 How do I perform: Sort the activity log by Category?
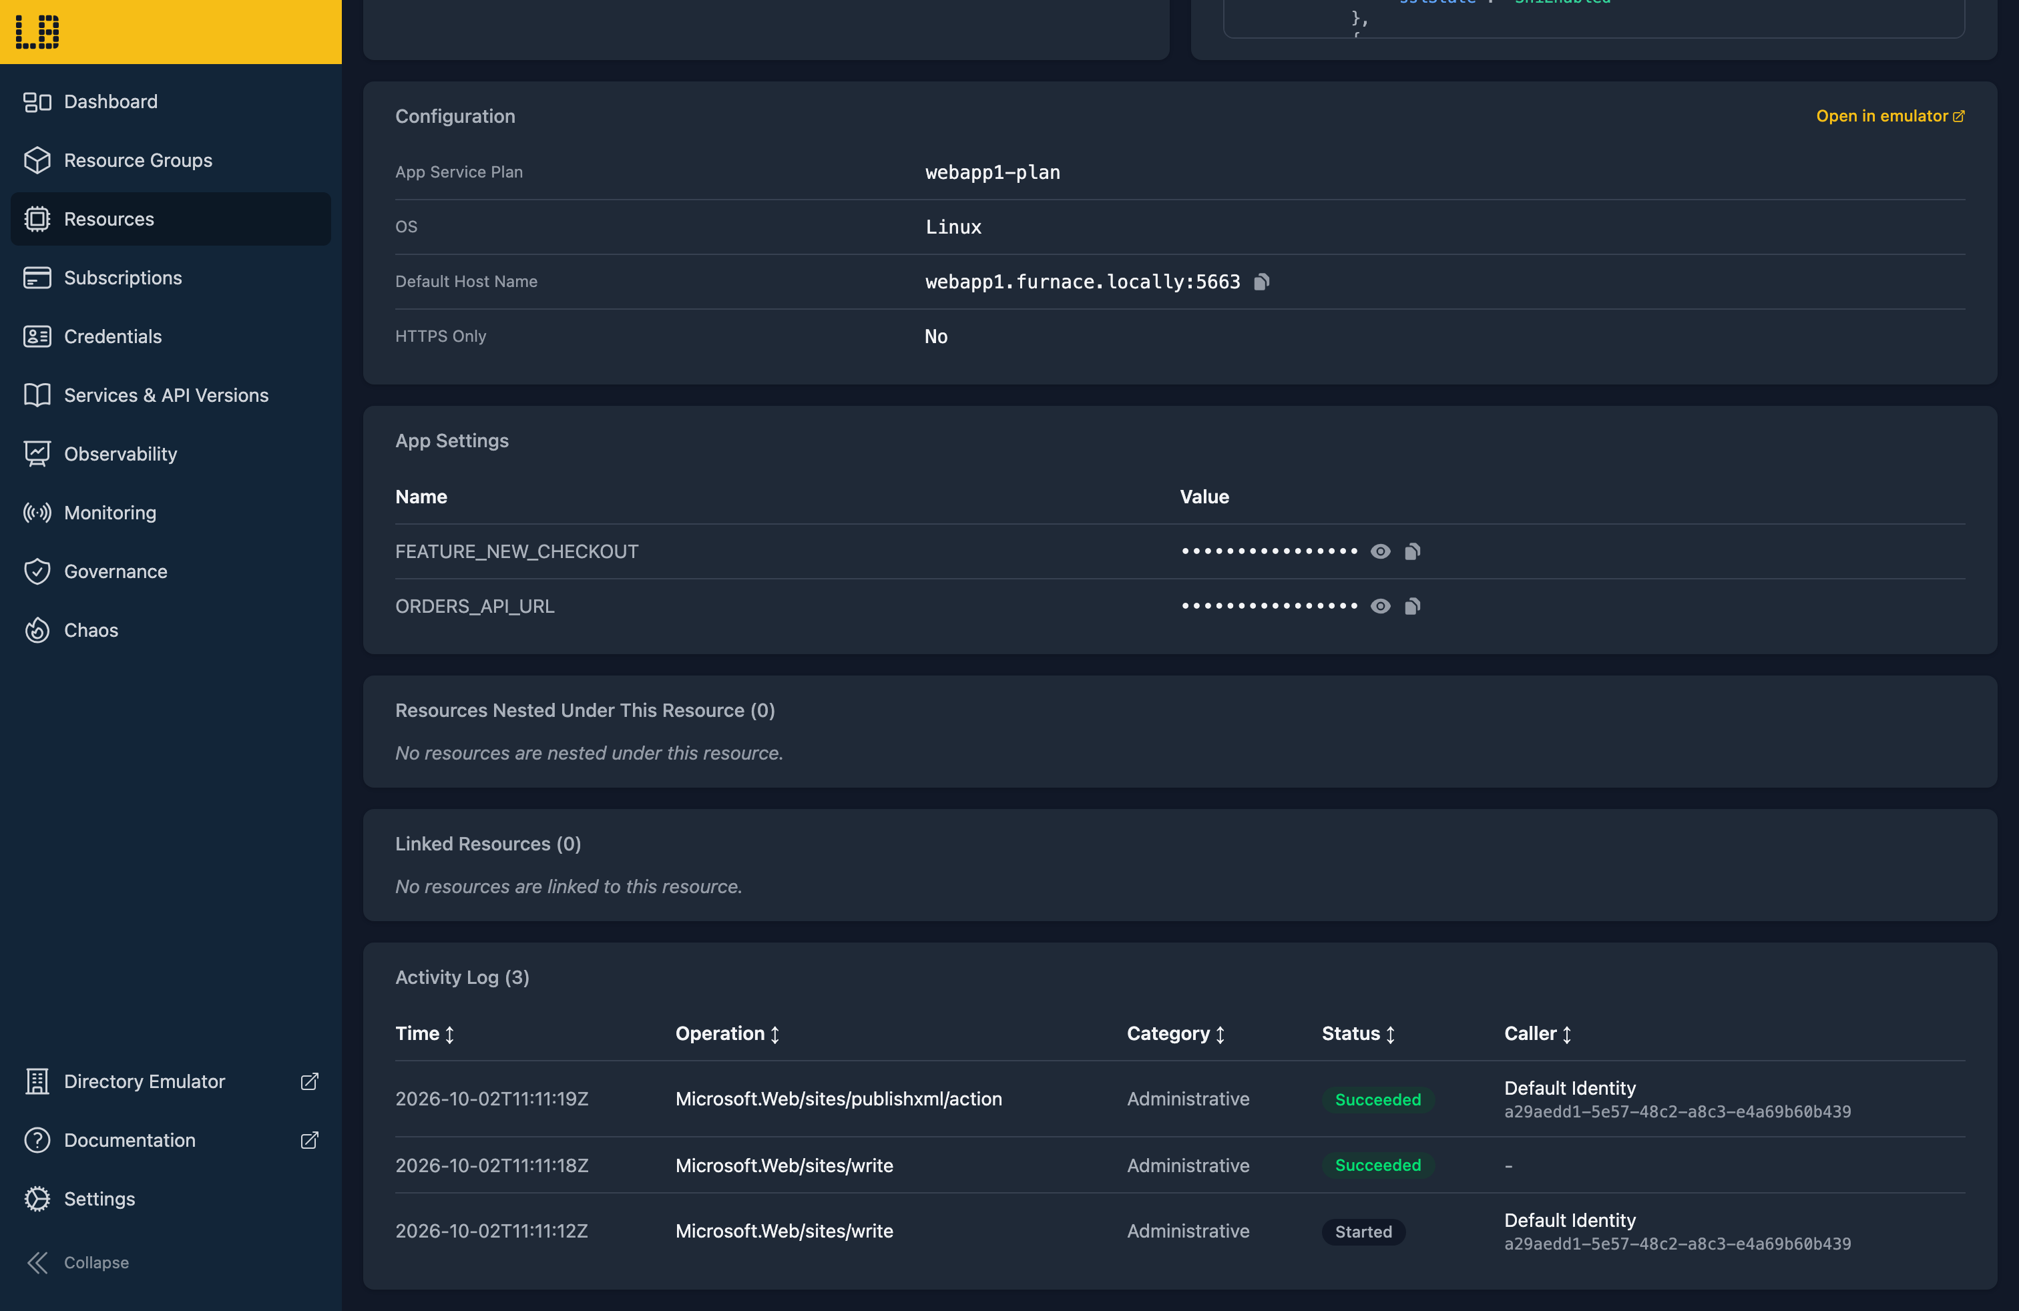(1176, 1034)
